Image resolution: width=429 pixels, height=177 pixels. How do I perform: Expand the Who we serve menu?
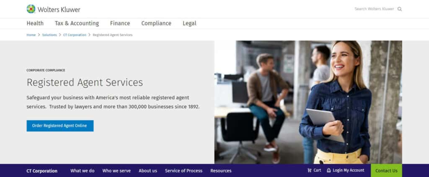pyautogui.click(x=116, y=171)
